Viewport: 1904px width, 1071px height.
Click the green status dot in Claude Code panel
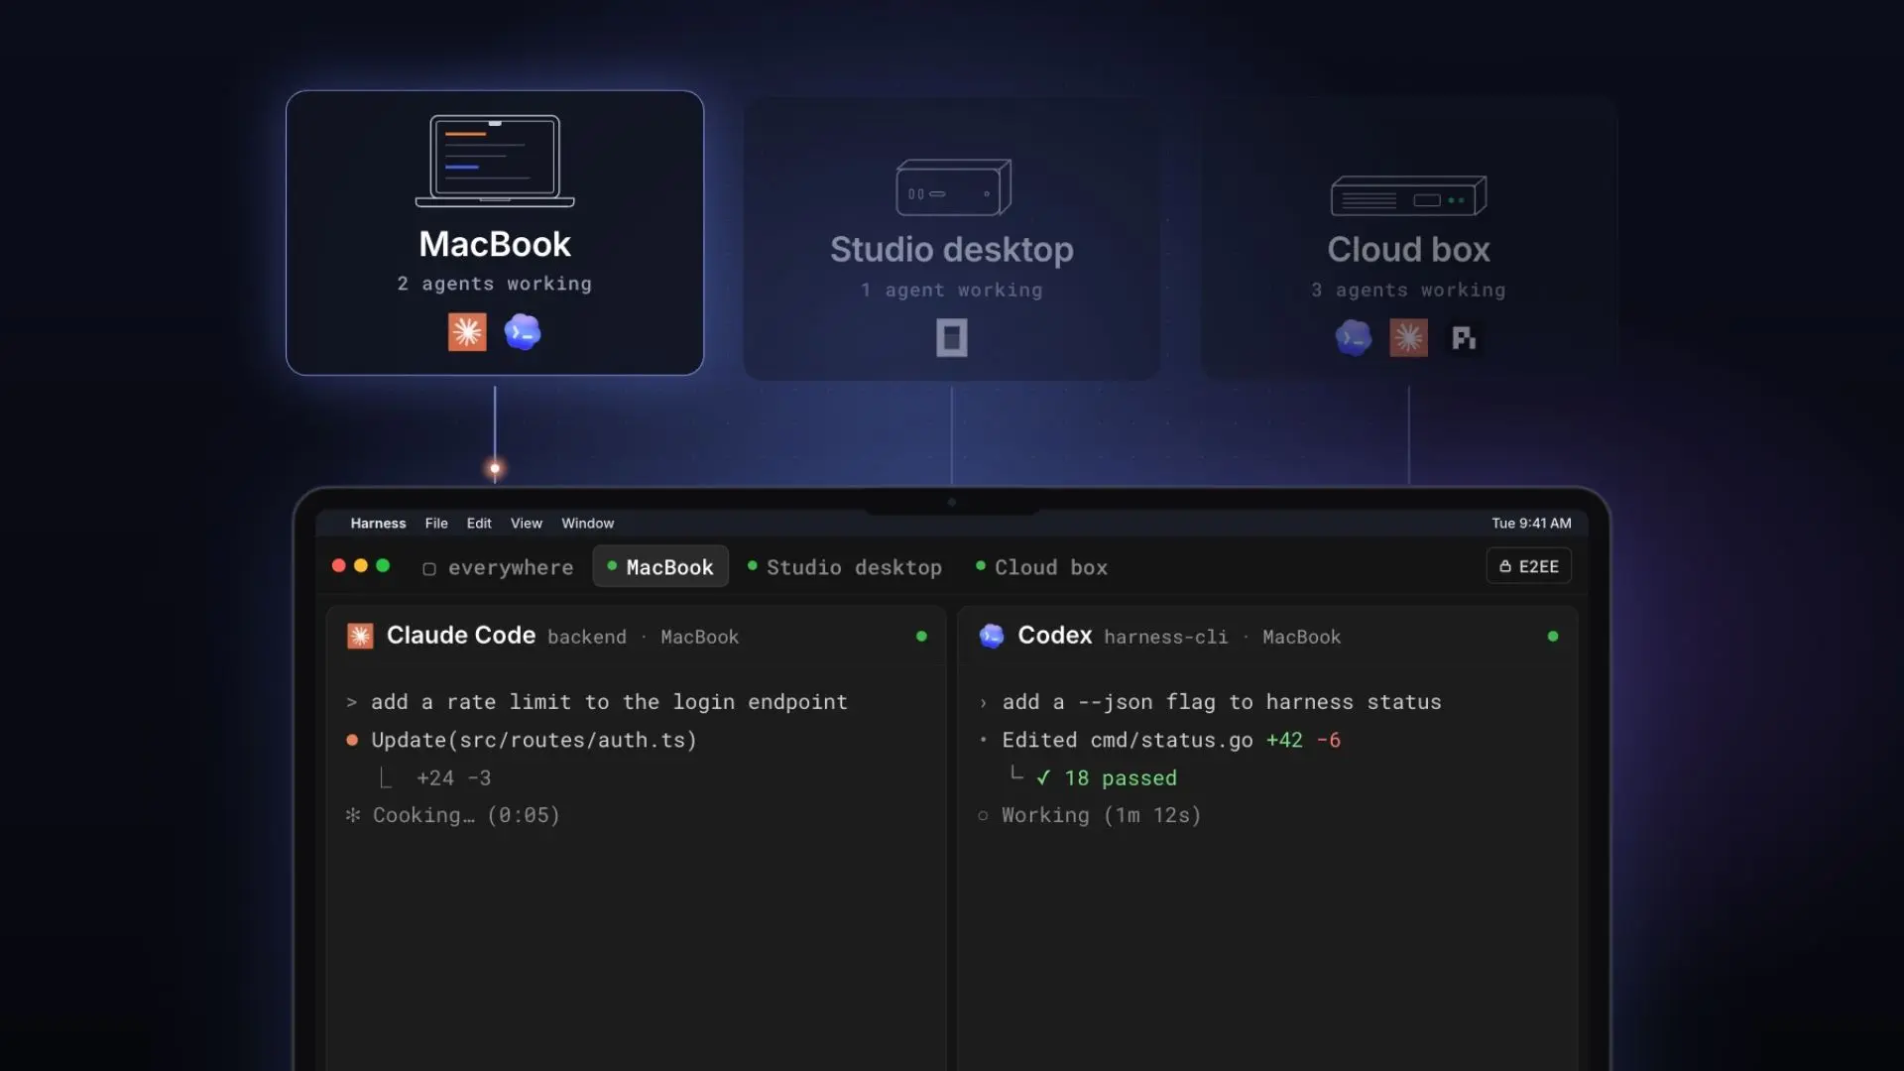(921, 637)
